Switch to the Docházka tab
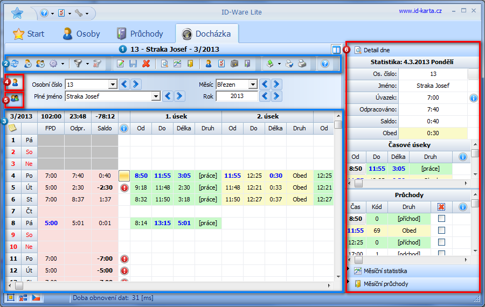The height and width of the screenshot is (307, 485). (x=206, y=34)
